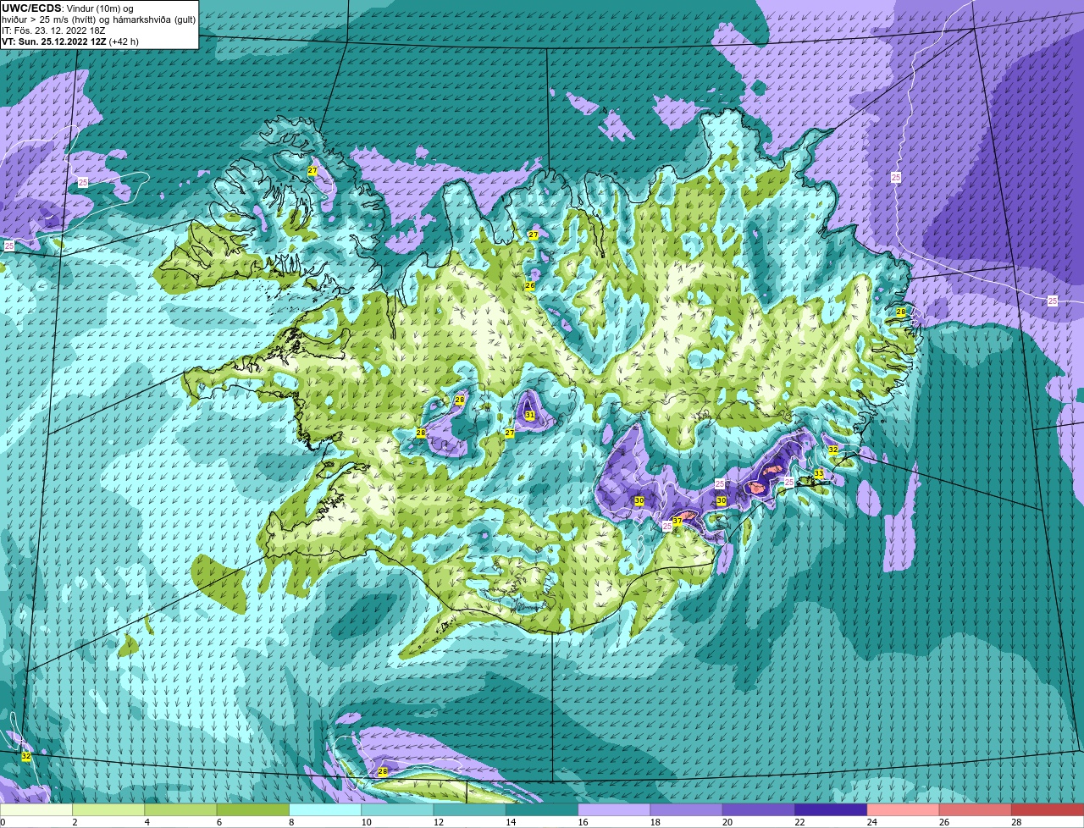The height and width of the screenshot is (828, 1084).
Task: Click the yellow gust label 37 on the map
Action: [x=677, y=522]
